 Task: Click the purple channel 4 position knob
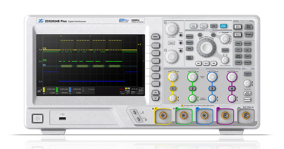click(232, 99)
